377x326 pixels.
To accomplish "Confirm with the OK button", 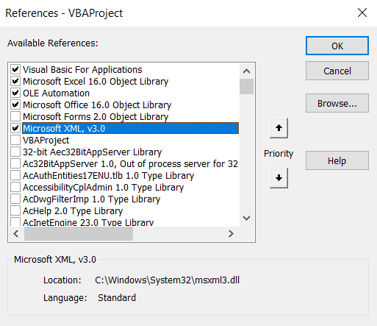I will pos(337,46).
